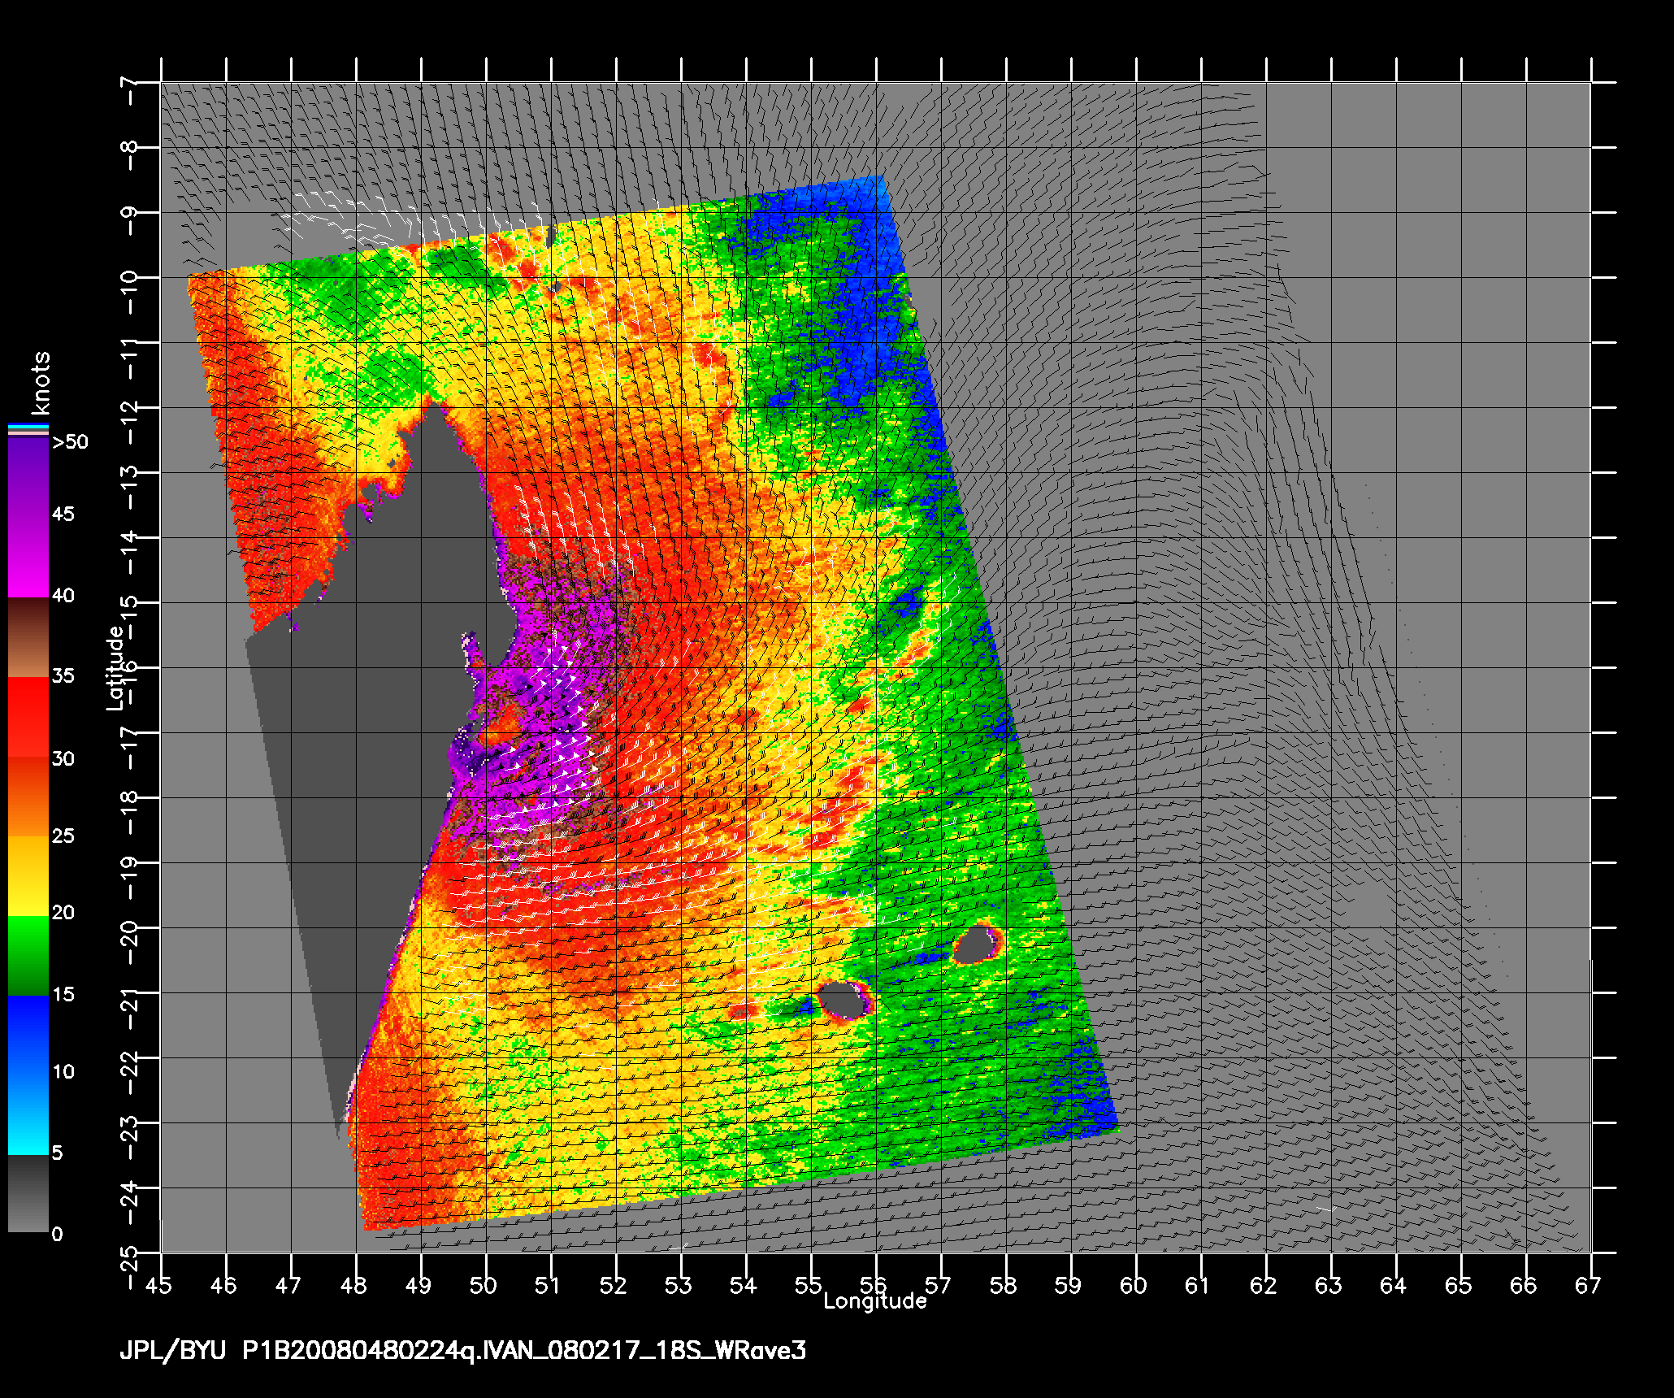Select the brown 35–40 knots band in the legend
1674x1398 pixels.
pos(28,638)
